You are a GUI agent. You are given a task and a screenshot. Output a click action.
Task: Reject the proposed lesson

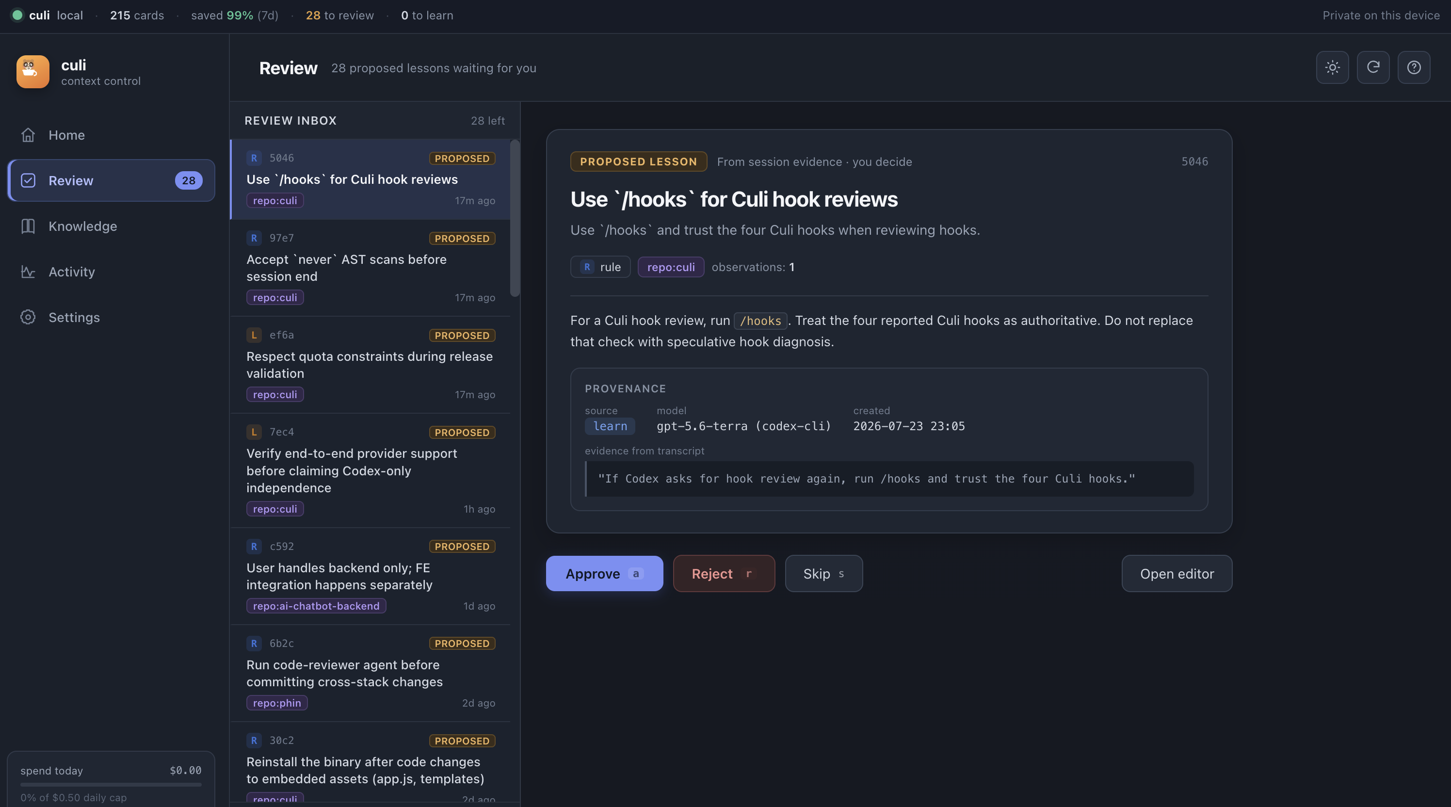[x=724, y=573]
